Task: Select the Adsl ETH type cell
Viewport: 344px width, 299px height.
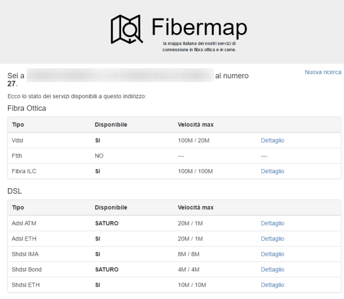Action: click(24, 239)
